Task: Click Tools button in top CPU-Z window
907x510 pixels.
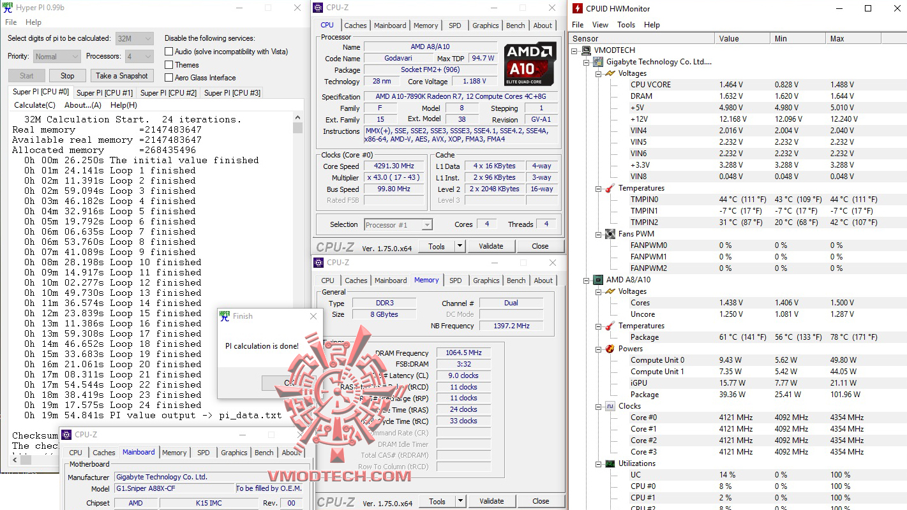Action: [x=437, y=246]
